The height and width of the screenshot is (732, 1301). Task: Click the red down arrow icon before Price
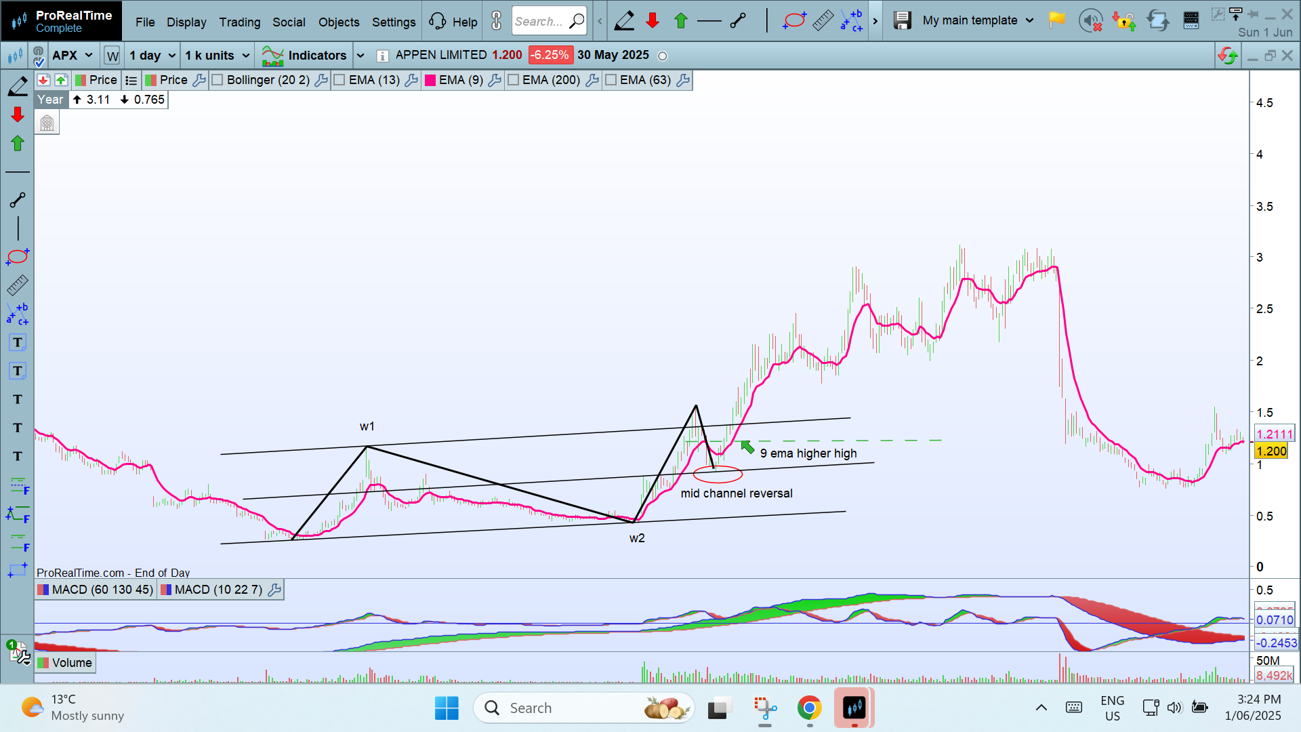(43, 80)
